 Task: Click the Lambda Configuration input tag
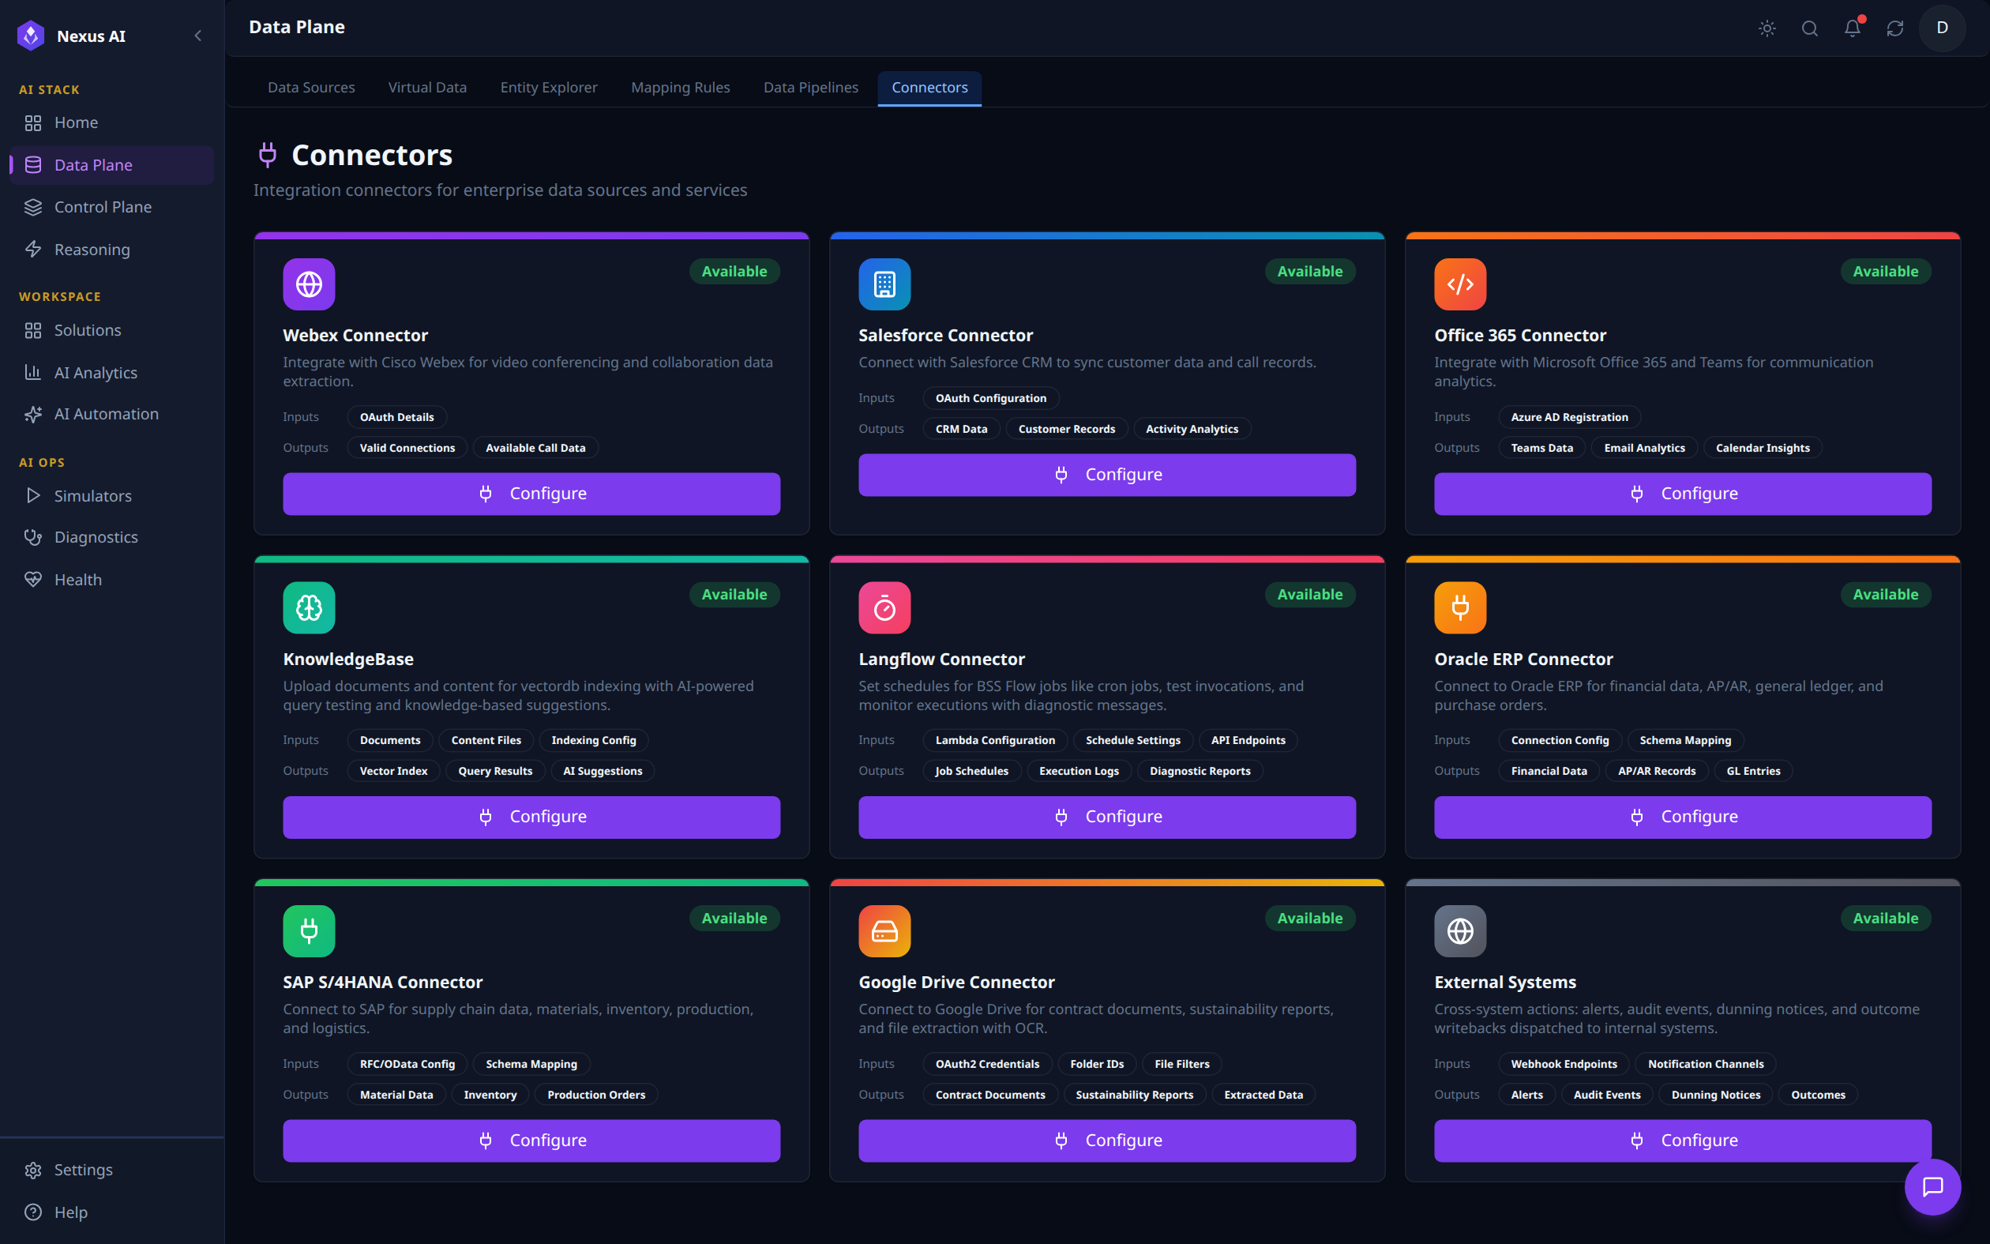[995, 741]
